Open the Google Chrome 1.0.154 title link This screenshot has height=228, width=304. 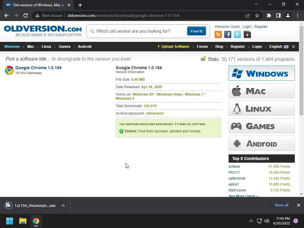[38, 68]
